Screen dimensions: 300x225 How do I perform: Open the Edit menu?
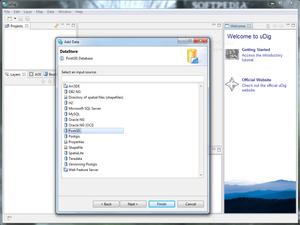click(x=17, y=12)
